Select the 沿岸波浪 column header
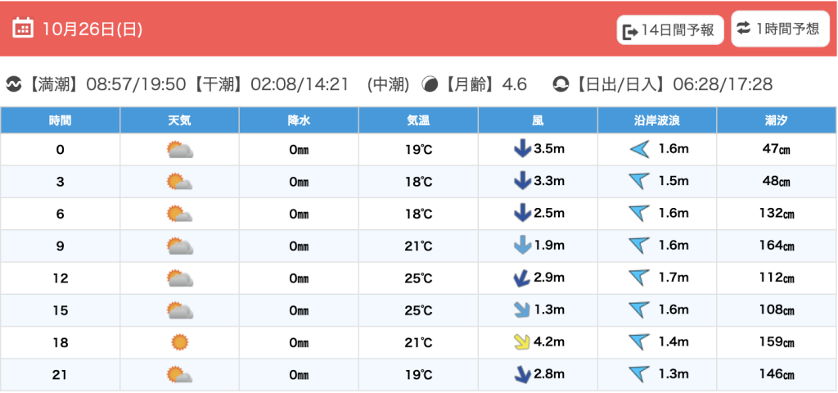This screenshot has width=838, height=393. point(657,120)
